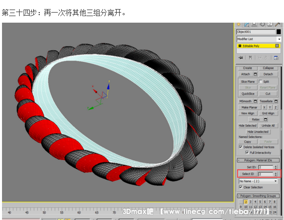284x220 pixels.
Task: Toggle Delete Isolated Vertices checkbox
Action: [x=240, y=147]
